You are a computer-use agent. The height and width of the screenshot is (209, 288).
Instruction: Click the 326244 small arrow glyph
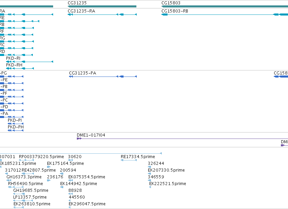[149, 167]
